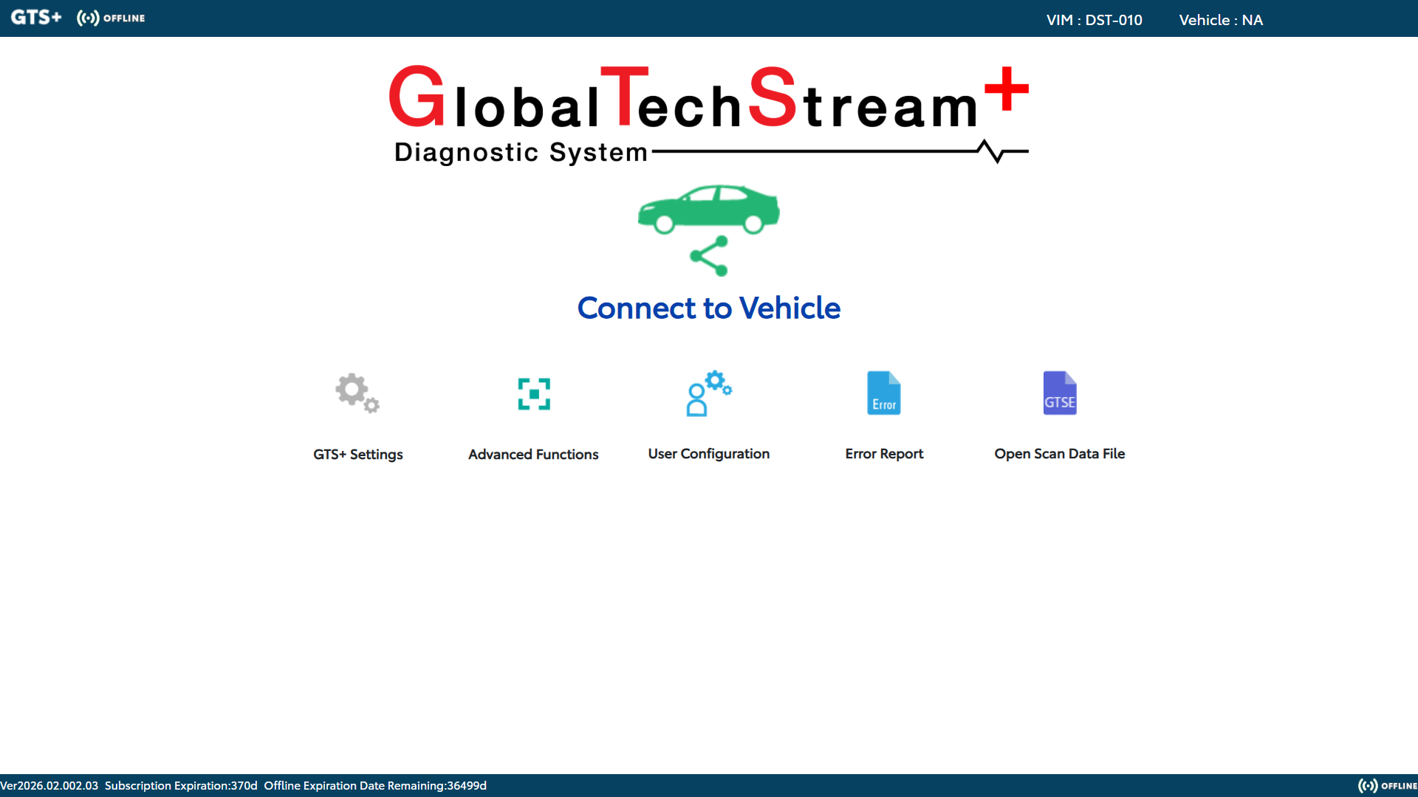Click the green car connect icon
Image resolution: width=1418 pixels, height=797 pixels.
coord(709,210)
